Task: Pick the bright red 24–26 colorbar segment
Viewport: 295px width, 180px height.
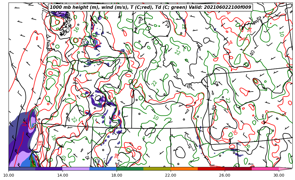Action: click(211, 169)
